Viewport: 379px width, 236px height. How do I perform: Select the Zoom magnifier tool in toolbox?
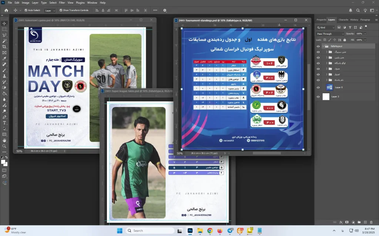[4, 146]
